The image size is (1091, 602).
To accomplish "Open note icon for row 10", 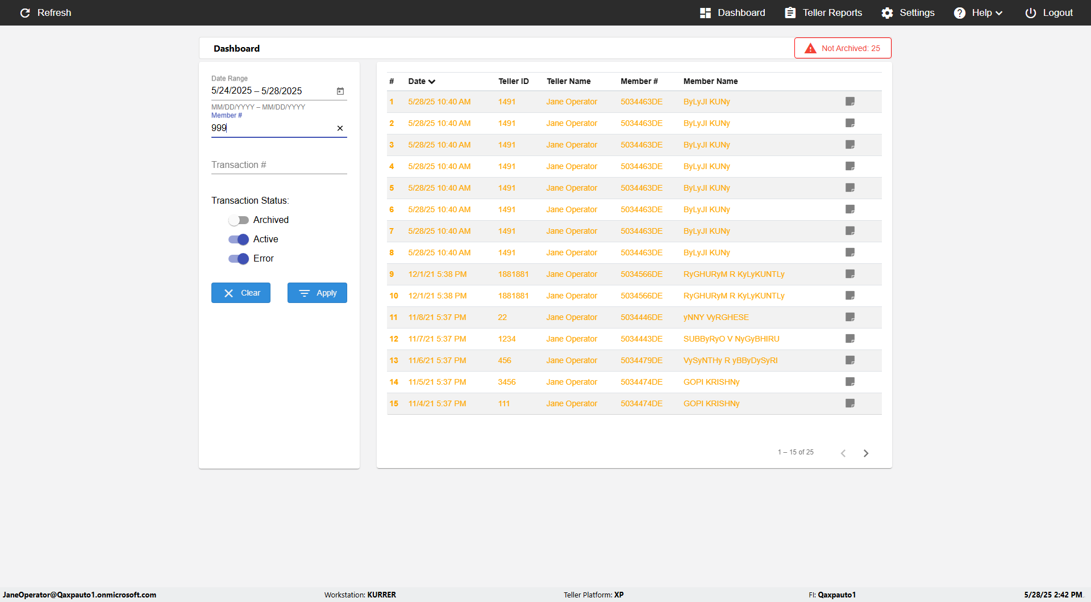I will (850, 296).
